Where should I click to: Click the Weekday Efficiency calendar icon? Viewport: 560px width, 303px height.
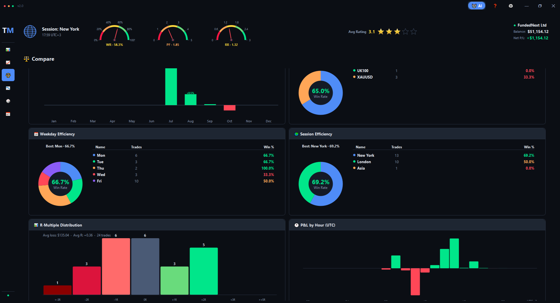tap(36, 134)
